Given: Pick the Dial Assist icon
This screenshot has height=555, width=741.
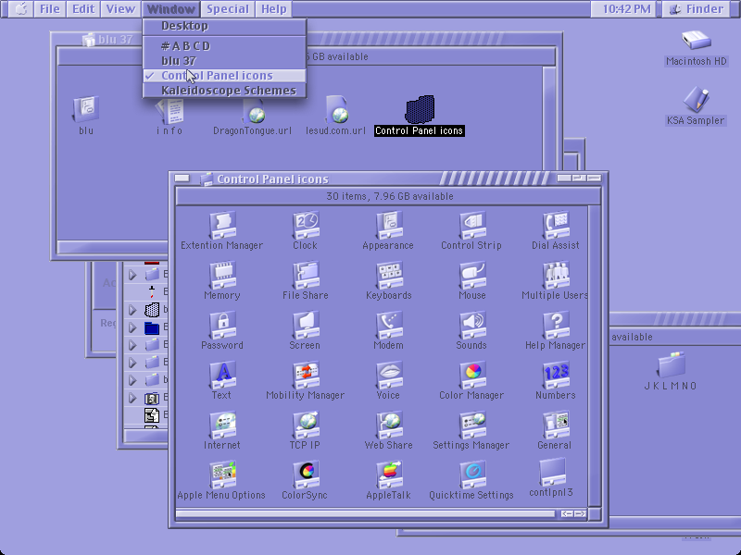Looking at the screenshot, I should (x=556, y=225).
